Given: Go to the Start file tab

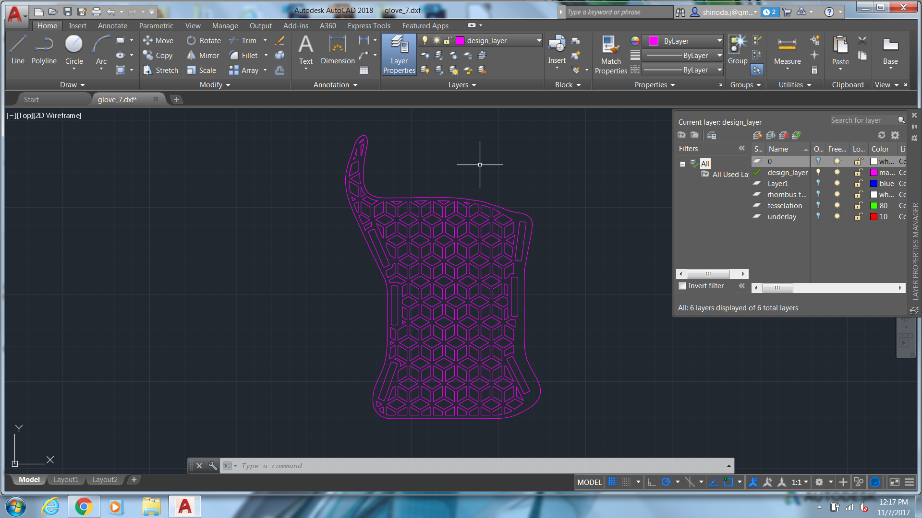Looking at the screenshot, I should 32,100.
